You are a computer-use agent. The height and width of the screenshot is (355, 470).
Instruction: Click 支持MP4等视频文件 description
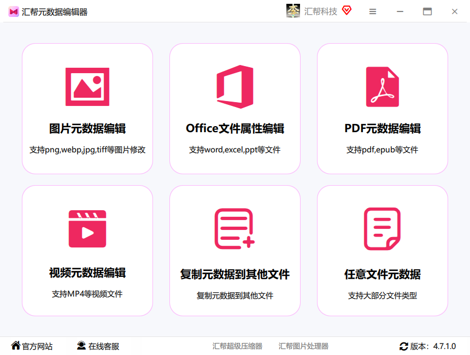87,294
